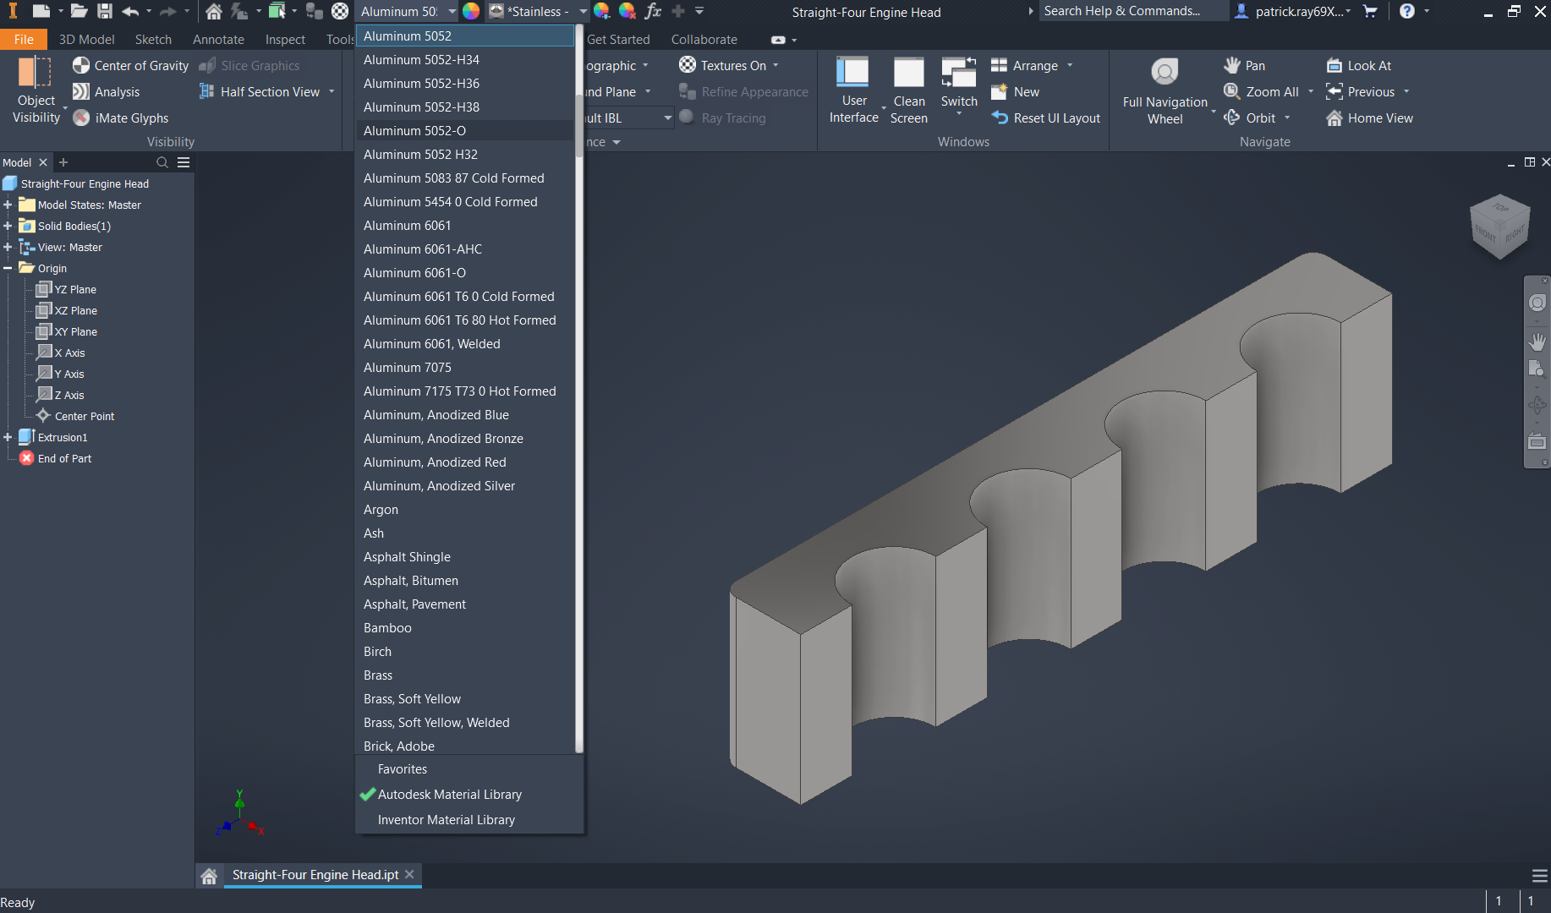Click the Center of Gravity icon

[81, 65]
